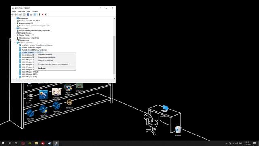Open the Действие menu

tap(21, 11)
